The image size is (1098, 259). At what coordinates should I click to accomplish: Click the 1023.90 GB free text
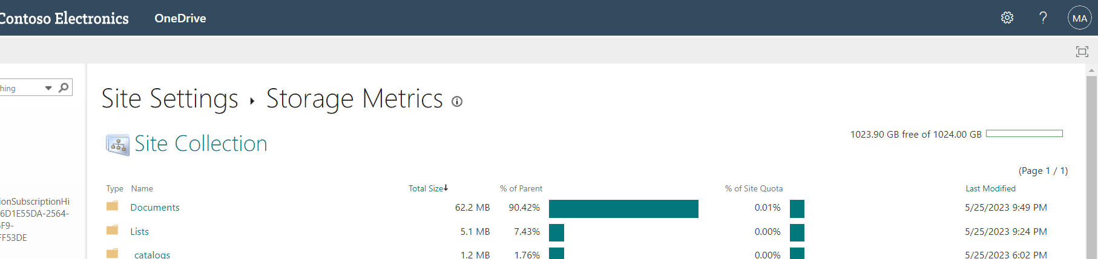[x=916, y=134]
